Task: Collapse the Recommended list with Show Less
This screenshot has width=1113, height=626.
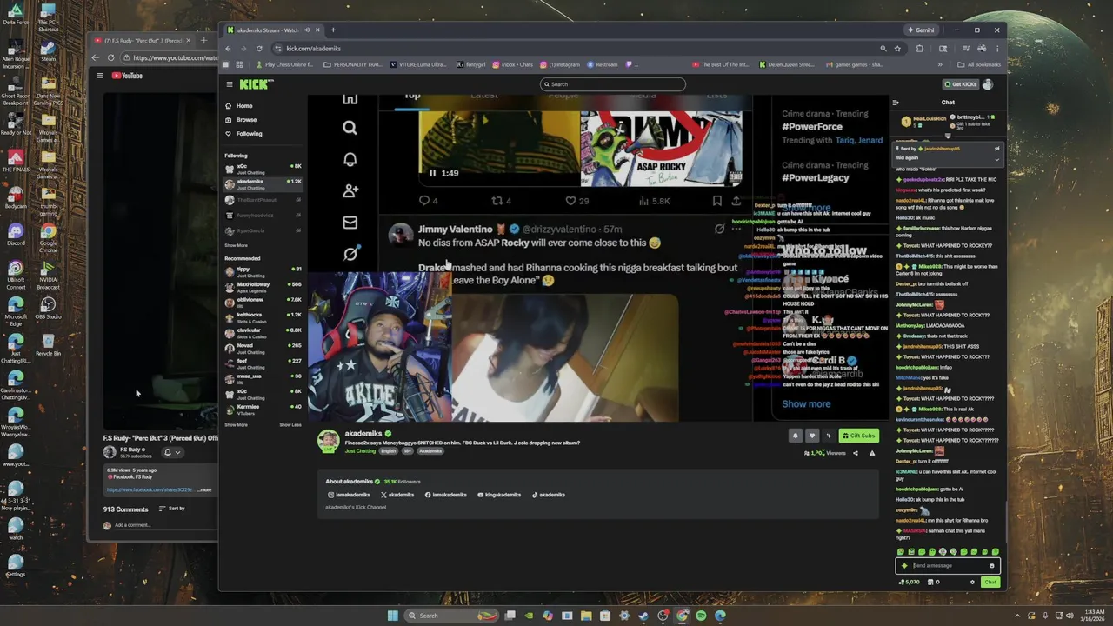Action: click(x=290, y=425)
